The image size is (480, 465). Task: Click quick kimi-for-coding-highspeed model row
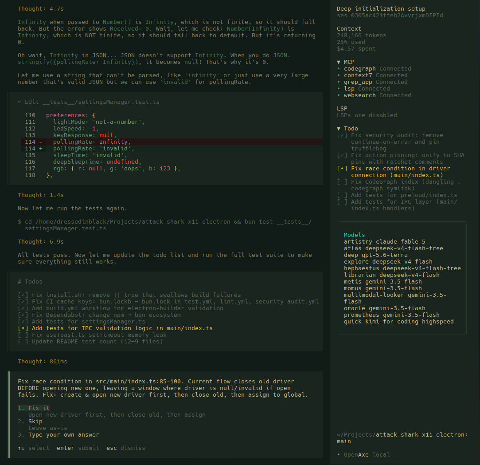(398, 322)
